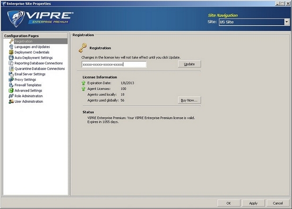Open the Site dropdown arrow
292x209 pixels.
[287, 22]
